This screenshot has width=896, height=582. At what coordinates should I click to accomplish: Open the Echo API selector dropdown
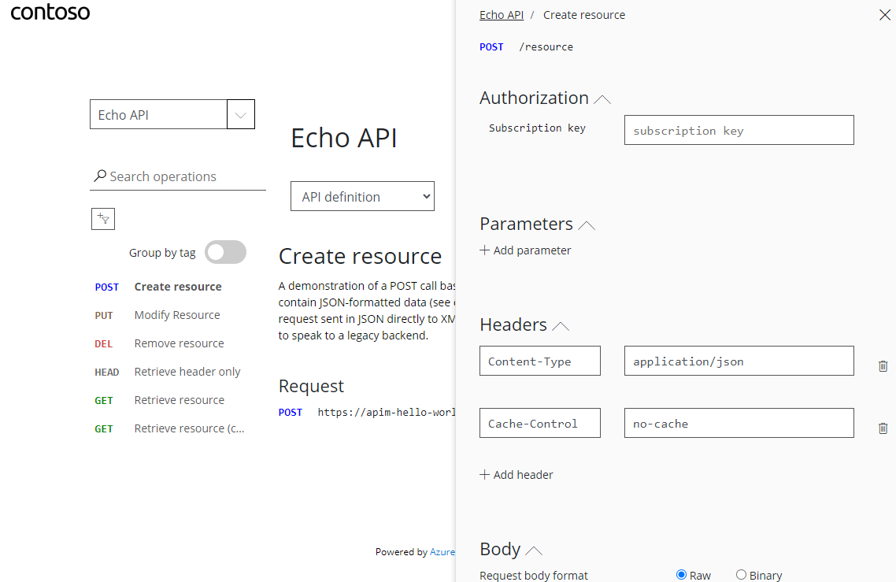240,113
